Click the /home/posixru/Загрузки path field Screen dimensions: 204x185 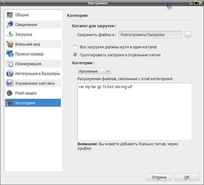pos(150,35)
